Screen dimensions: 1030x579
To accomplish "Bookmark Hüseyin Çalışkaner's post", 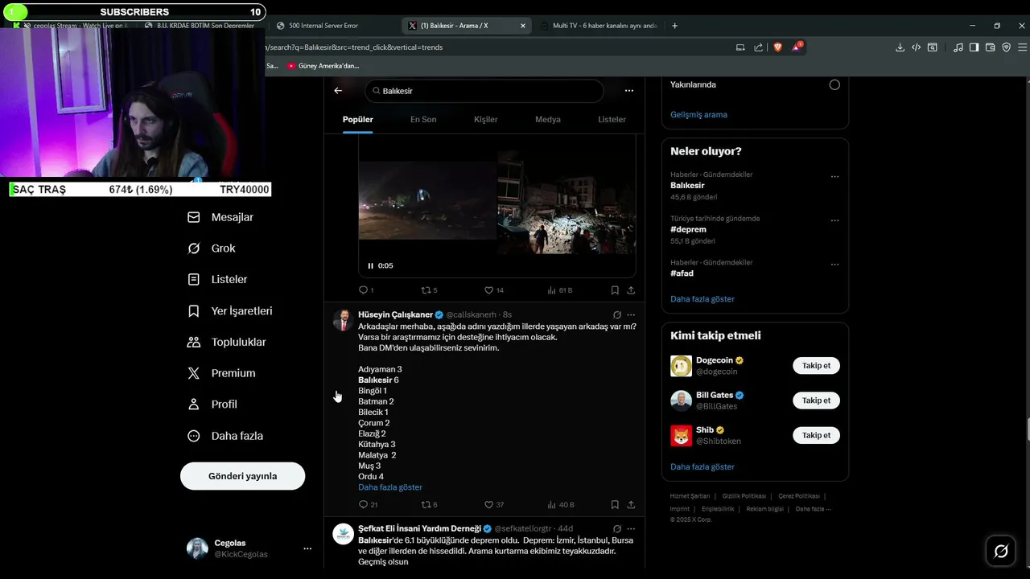I will click(615, 505).
